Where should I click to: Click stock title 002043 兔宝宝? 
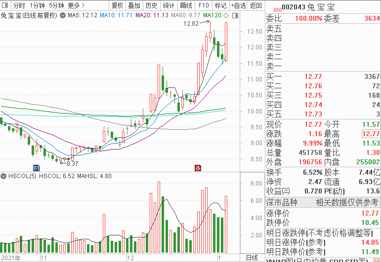pyautogui.click(x=308, y=7)
